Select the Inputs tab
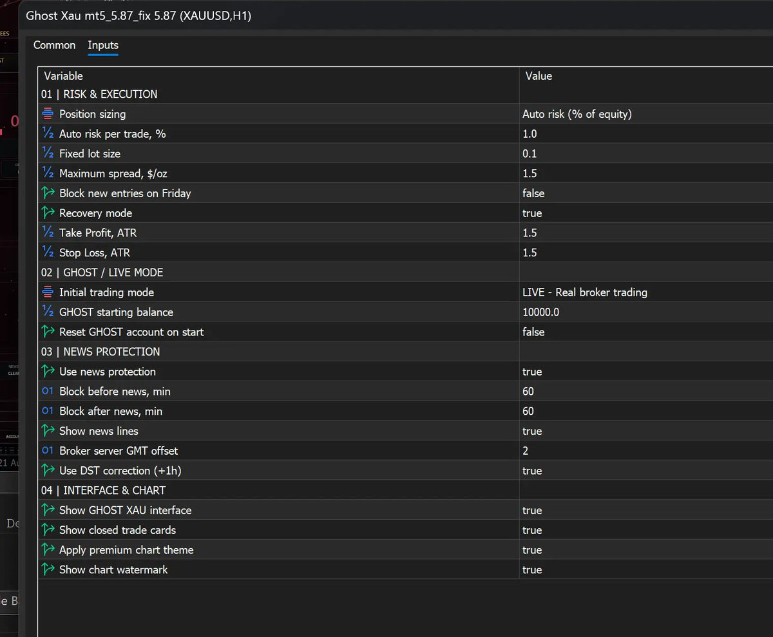The height and width of the screenshot is (637, 773). click(103, 45)
